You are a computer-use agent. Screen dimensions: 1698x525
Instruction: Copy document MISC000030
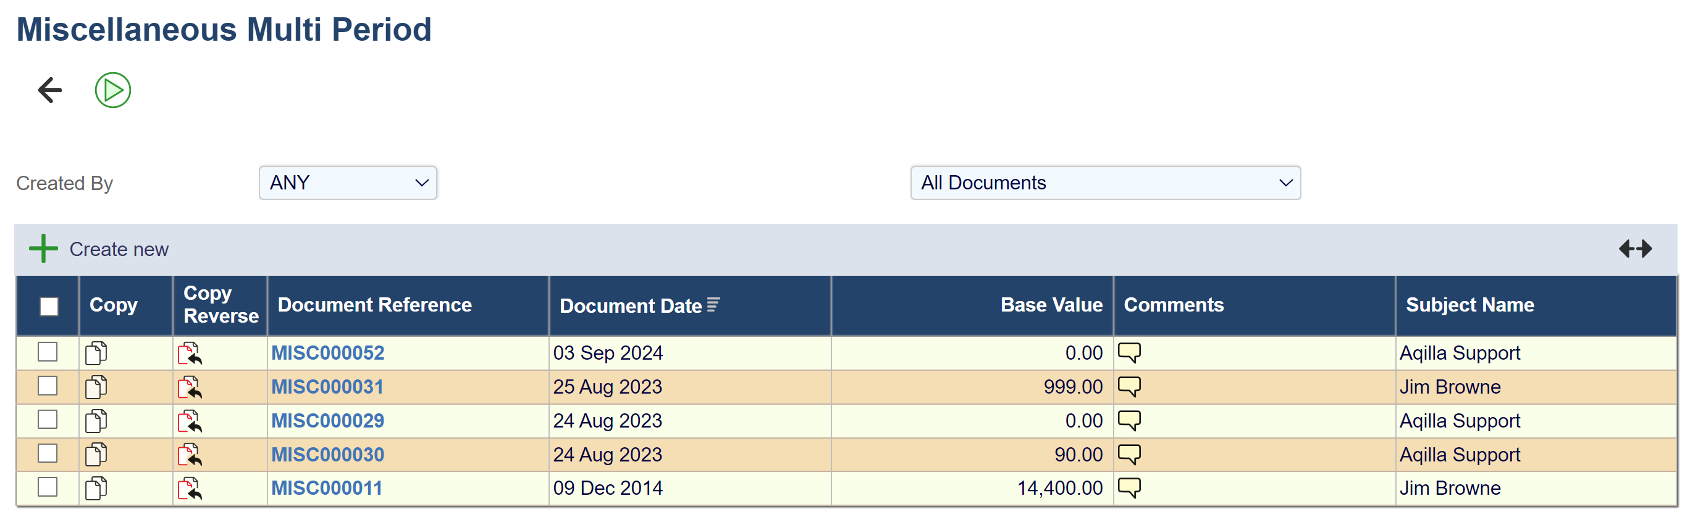click(96, 455)
